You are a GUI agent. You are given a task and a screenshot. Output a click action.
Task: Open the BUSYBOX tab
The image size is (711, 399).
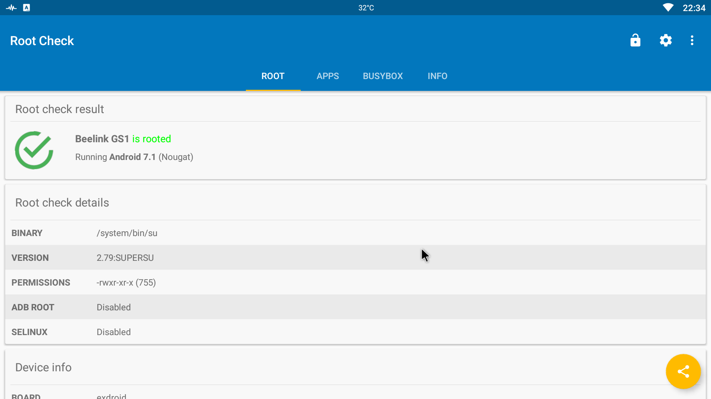point(383,76)
